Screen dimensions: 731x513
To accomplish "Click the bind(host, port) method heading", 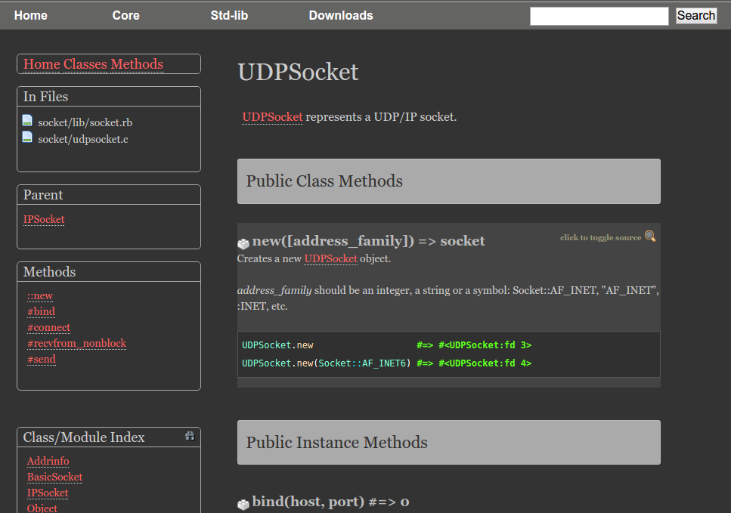I will point(330,502).
